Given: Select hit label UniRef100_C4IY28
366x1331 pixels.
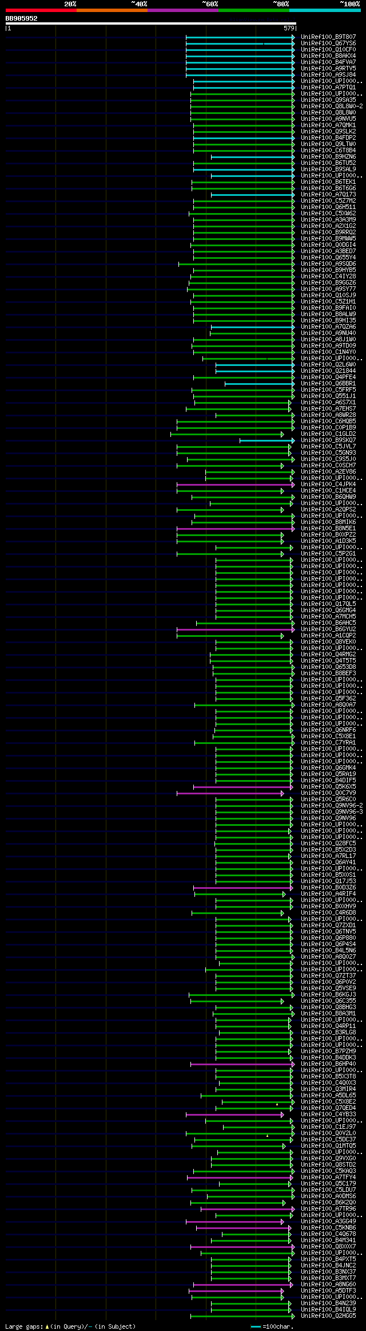Looking at the screenshot, I should click(328, 277).
